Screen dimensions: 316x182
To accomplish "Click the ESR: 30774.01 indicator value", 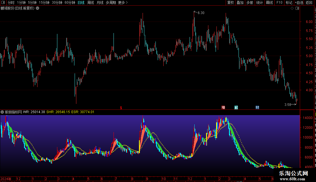I will (83, 112).
